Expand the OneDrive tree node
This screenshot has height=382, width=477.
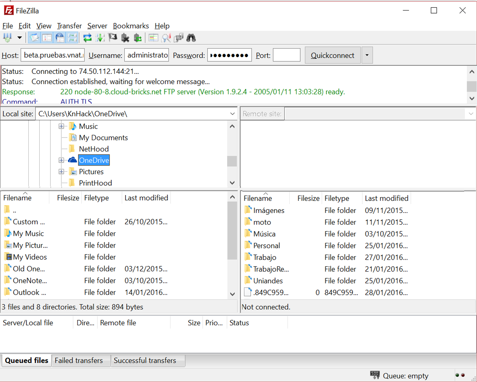[x=61, y=160]
